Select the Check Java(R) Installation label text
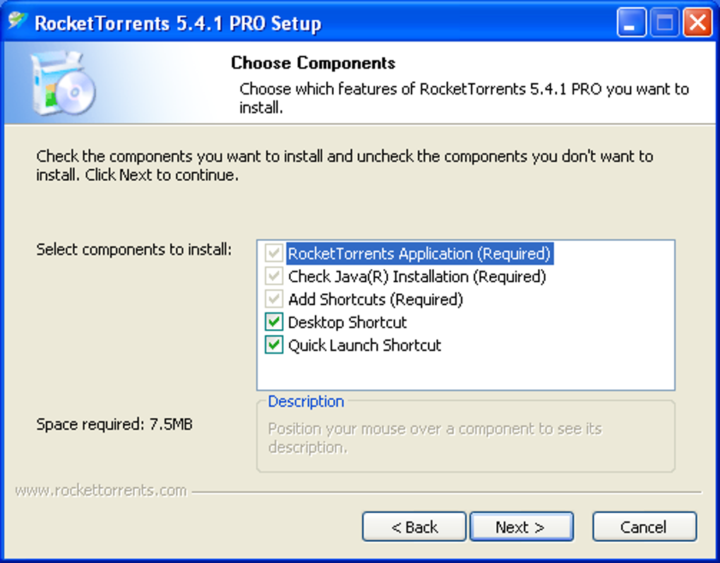 click(x=416, y=277)
